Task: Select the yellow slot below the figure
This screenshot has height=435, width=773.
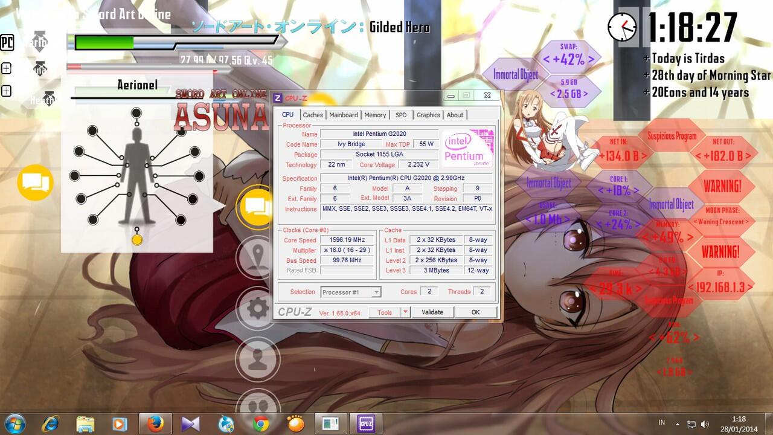Action: (x=137, y=240)
